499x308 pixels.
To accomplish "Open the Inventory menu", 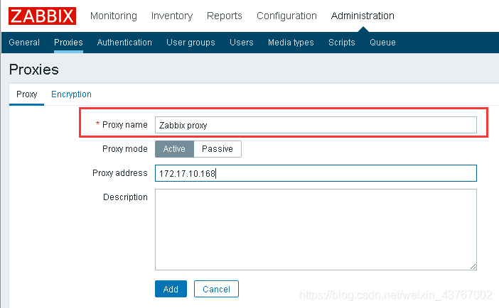I will (172, 16).
